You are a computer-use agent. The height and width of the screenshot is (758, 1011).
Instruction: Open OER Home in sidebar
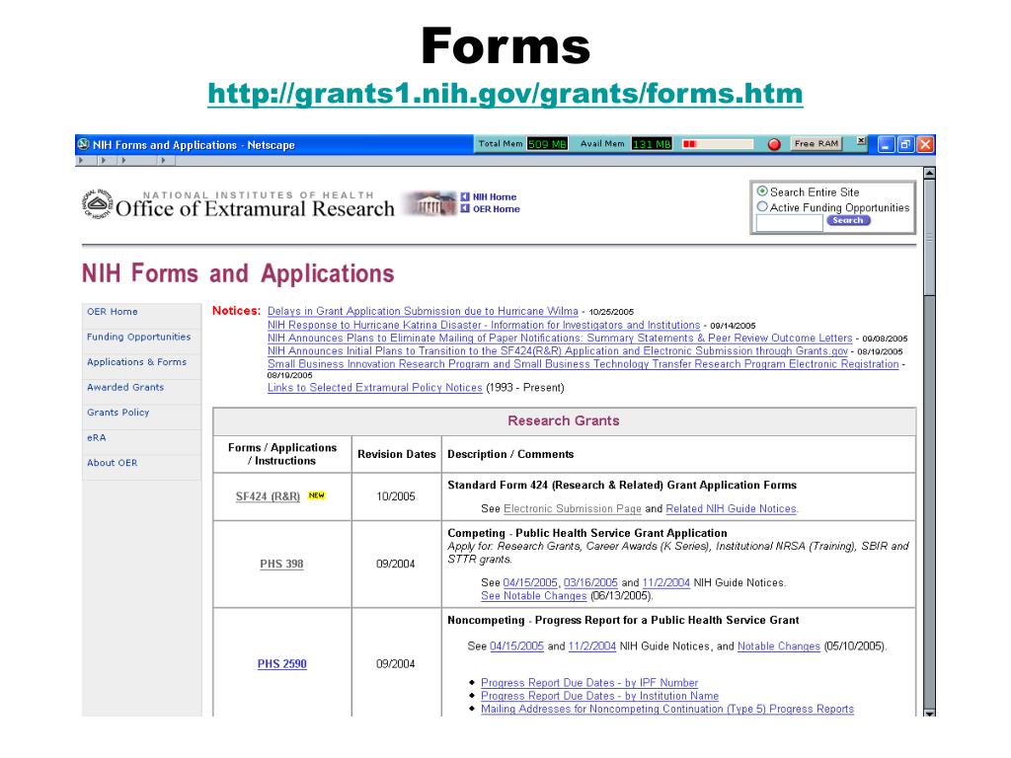(x=113, y=311)
